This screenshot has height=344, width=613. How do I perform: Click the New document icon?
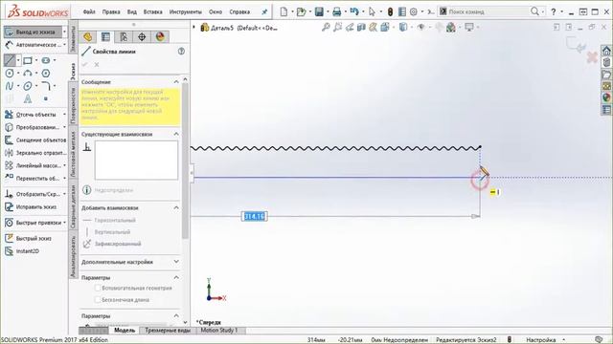tap(284, 11)
